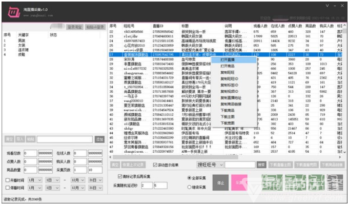
Task: Enable the 开播时间 checkbox
Action: pyautogui.click(x=8, y=180)
